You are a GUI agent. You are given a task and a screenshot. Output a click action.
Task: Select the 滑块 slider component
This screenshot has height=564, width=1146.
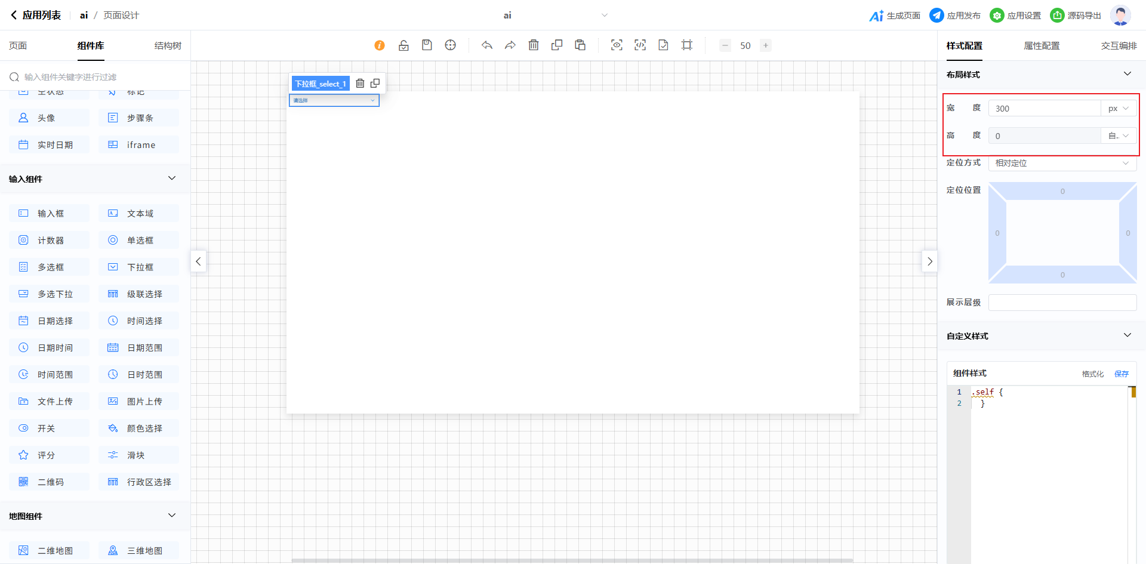138,455
